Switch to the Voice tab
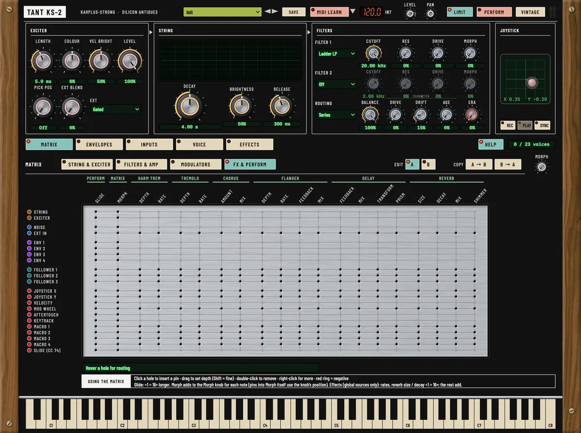 point(199,144)
